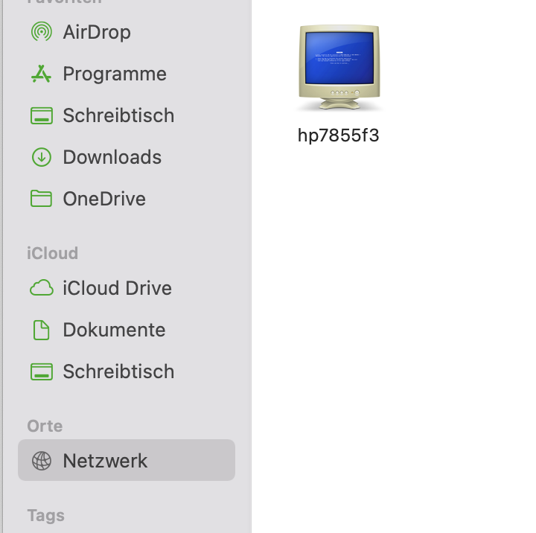This screenshot has height=533, width=536.
Task: Click the AirDrop radar icon
Action: tap(41, 32)
